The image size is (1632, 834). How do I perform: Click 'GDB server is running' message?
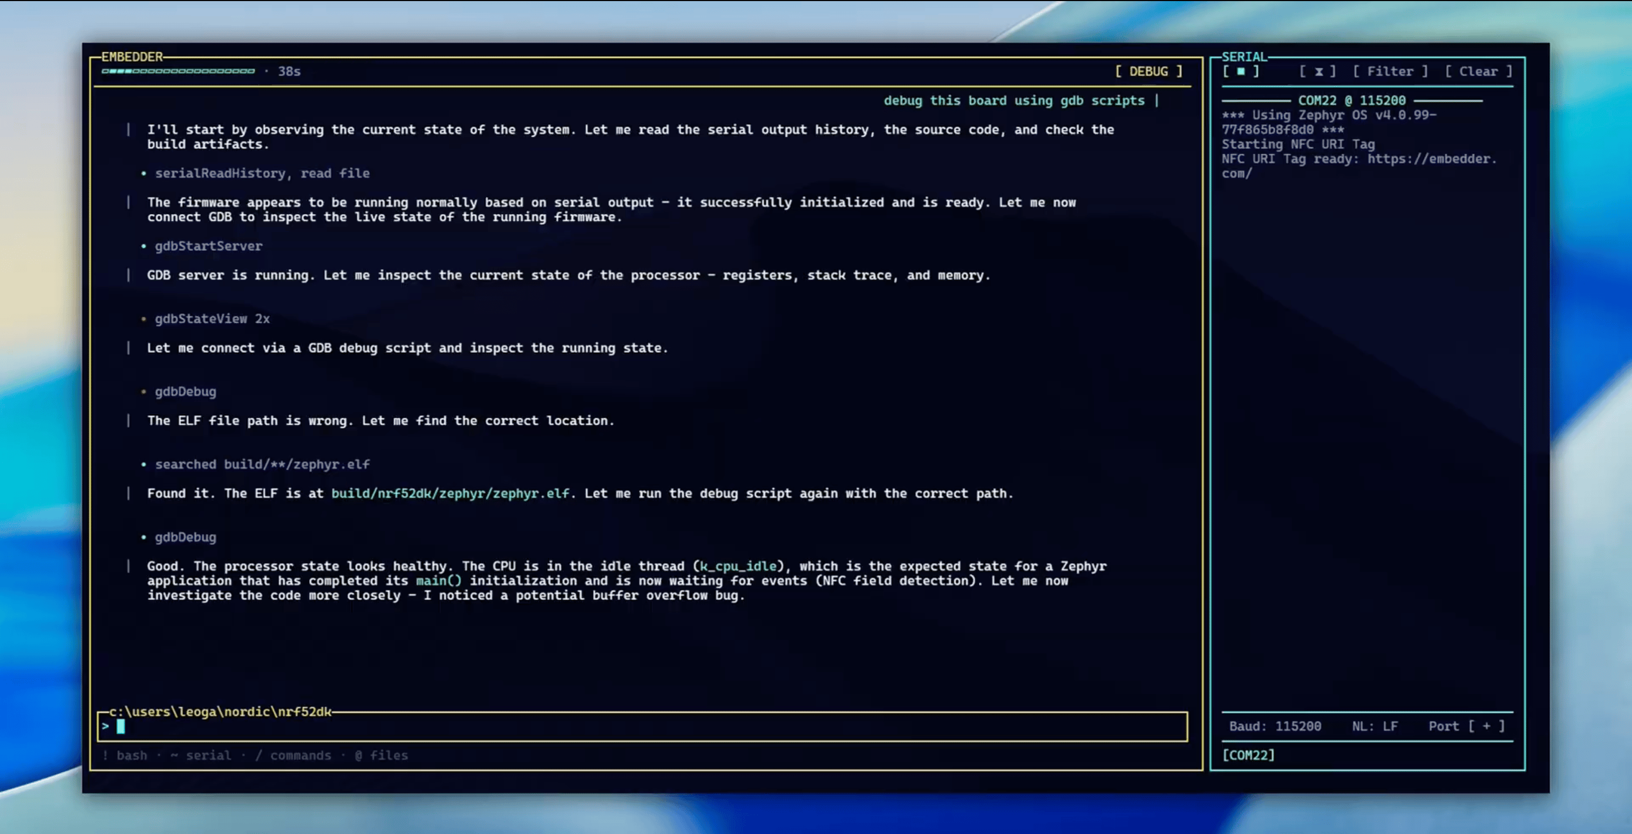tap(568, 276)
